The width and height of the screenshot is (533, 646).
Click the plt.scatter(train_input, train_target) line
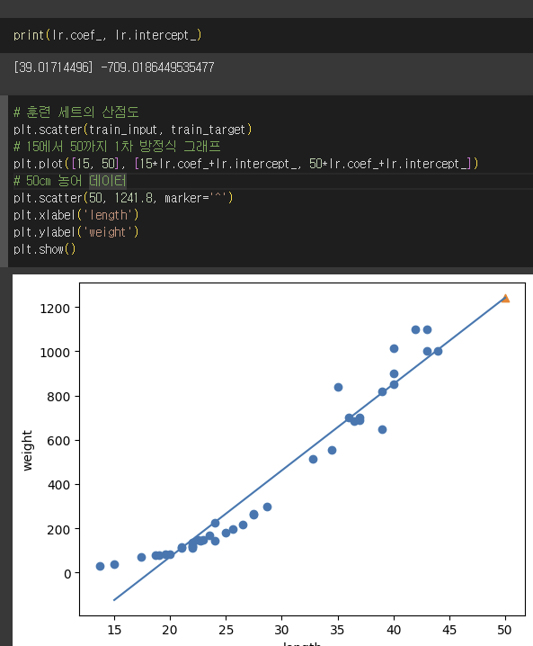pyautogui.click(x=132, y=130)
